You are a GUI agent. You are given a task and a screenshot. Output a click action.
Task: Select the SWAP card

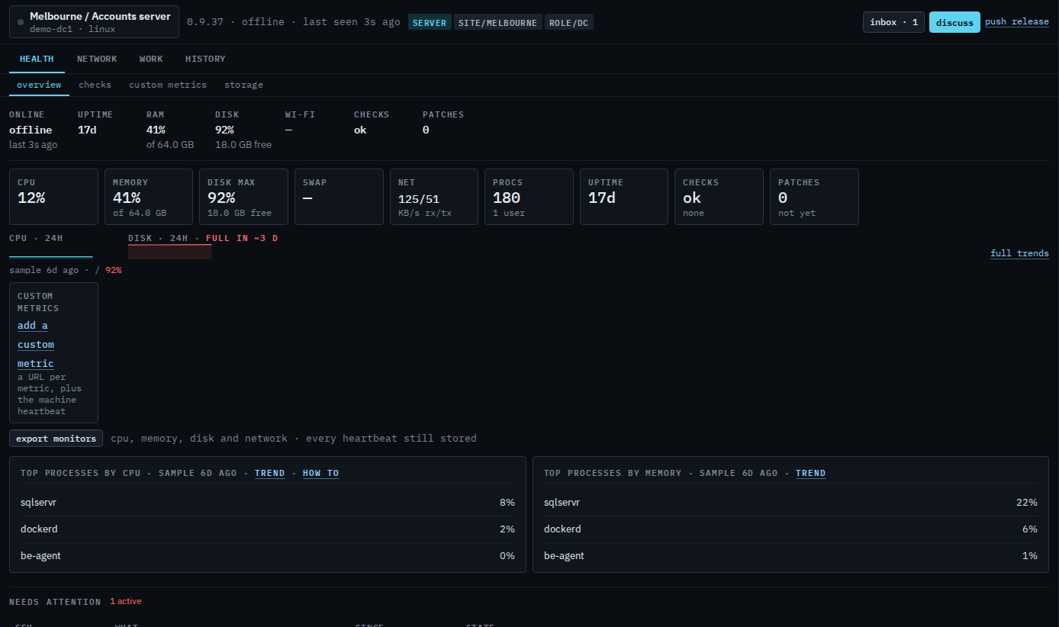point(339,197)
